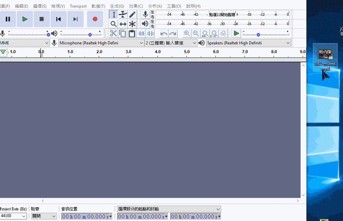Select the Draw (pencil) tool
The width and height of the screenshot is (343, 221).
pos(132,15)
